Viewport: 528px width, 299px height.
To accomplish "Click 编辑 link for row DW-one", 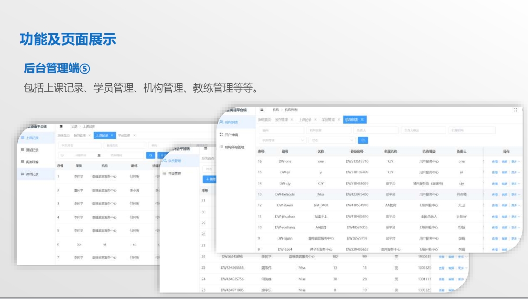I will 505,162.
